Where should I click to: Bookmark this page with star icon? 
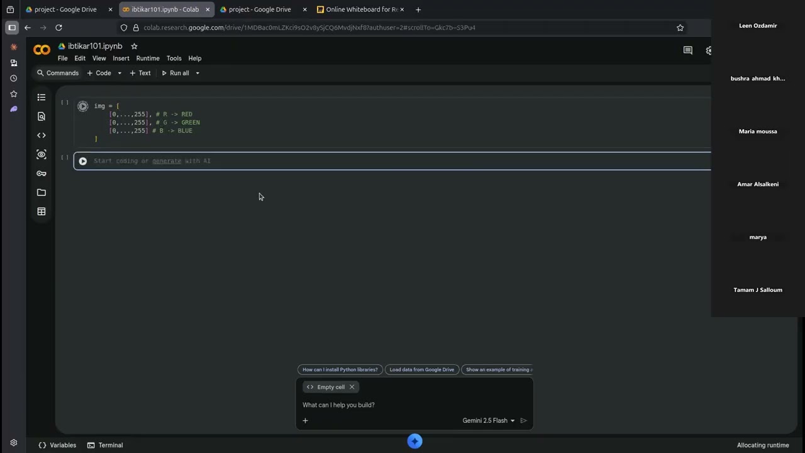click(x=680, y=28)
